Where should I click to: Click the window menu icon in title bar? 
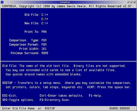[2, 2]
